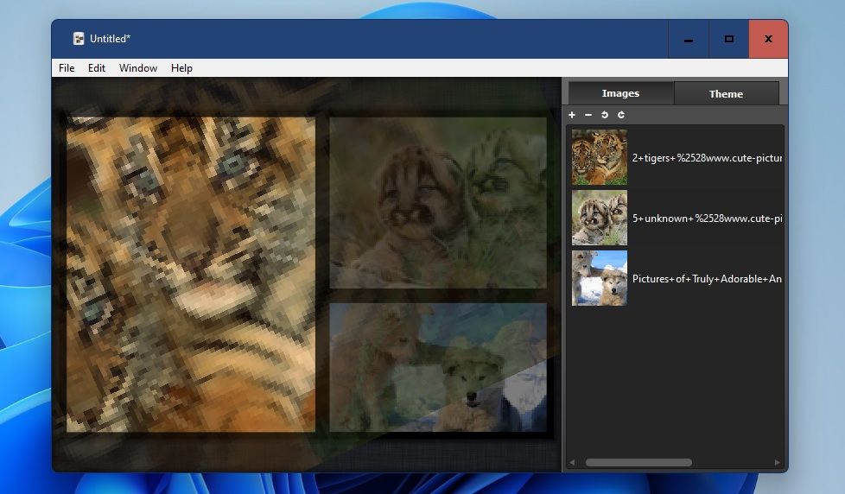Rotate image clockwise icon
Viewport: 845px width, 494px height.
621,115
